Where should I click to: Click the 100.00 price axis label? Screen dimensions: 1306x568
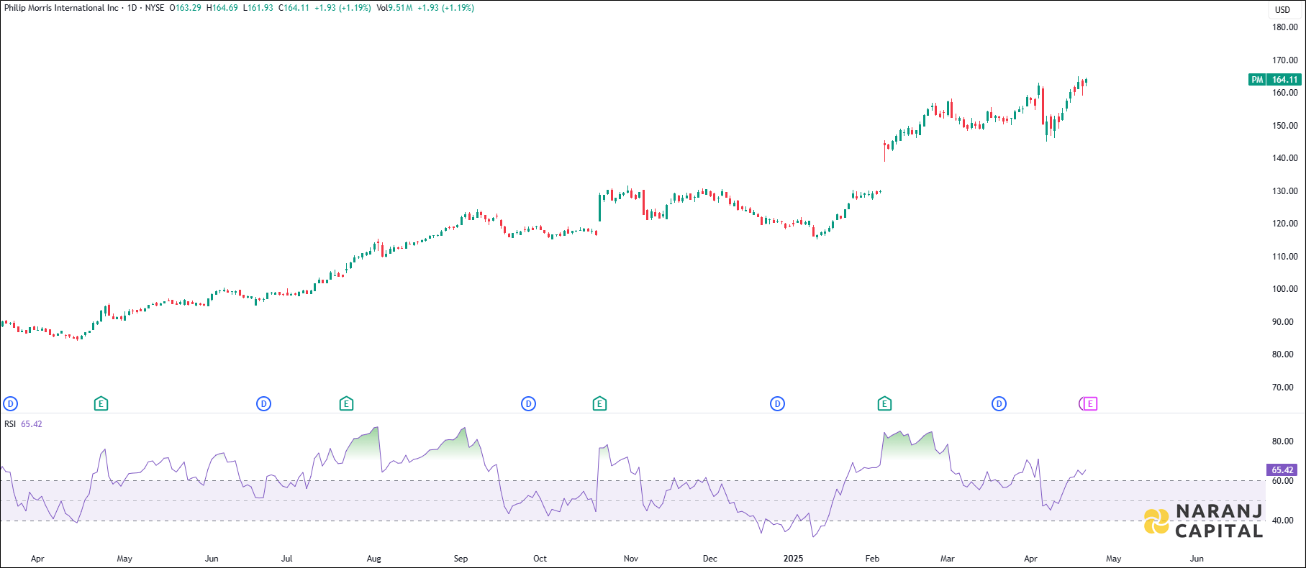coord(1285,289)
